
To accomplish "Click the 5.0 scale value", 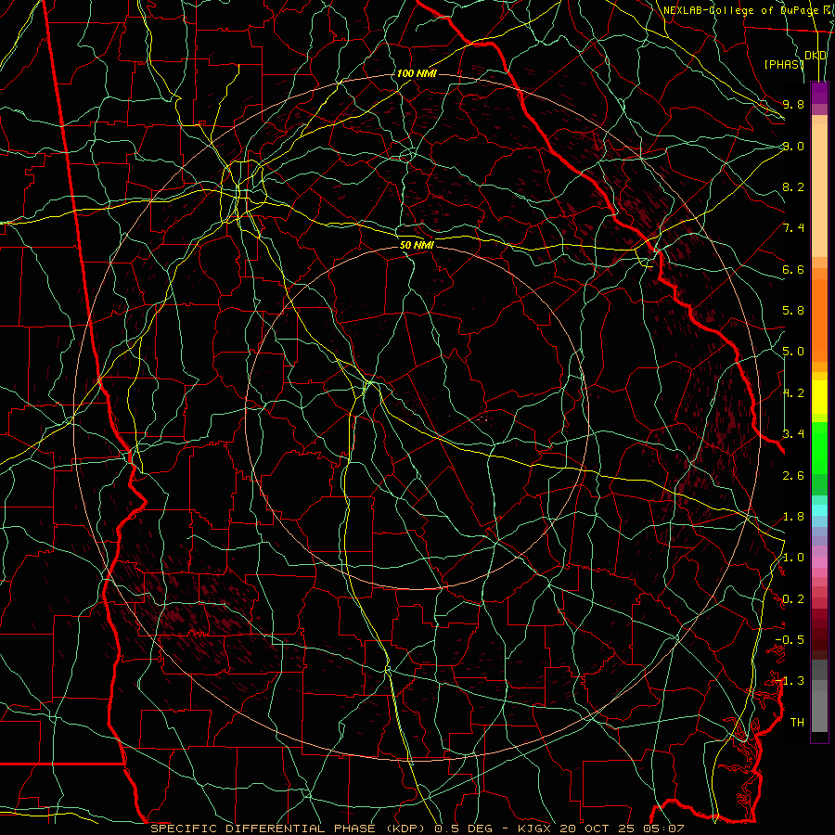I will [x=793, y=352].
